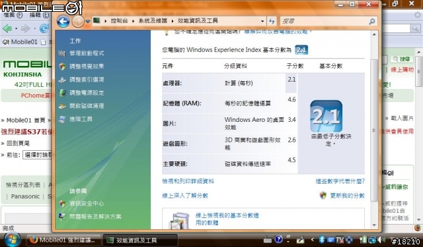
Task: Click the small 2.1 badge beside Windows Experience Index
Action: point(301,50)
